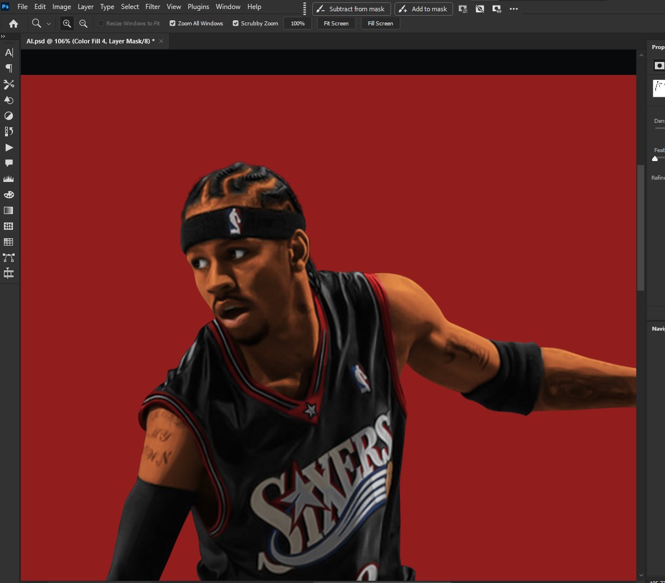Click Subtract from mask button
This screenshot has height=583, width=665.
click(351, 9)
